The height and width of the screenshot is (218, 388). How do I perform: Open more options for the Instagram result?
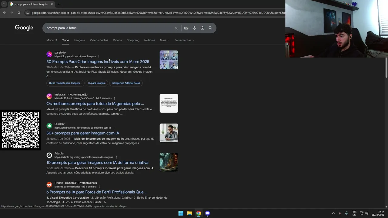click(x=114, y=98)
